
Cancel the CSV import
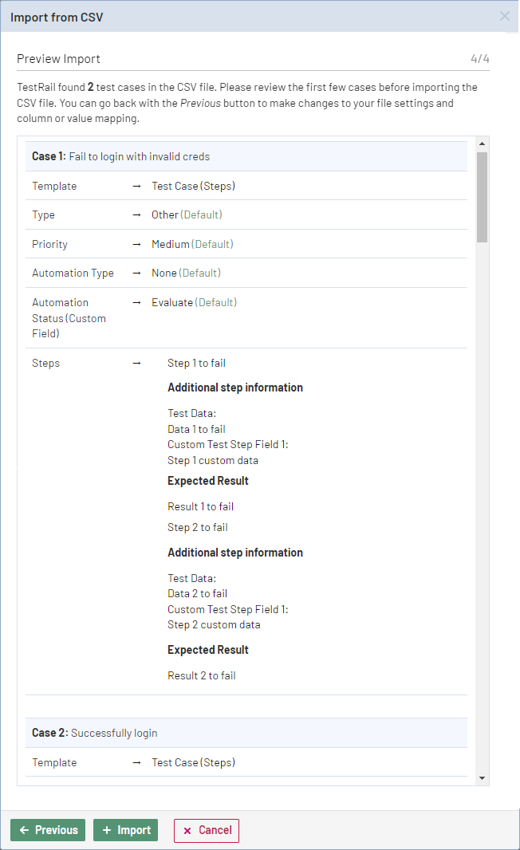[x=206, y=830]
